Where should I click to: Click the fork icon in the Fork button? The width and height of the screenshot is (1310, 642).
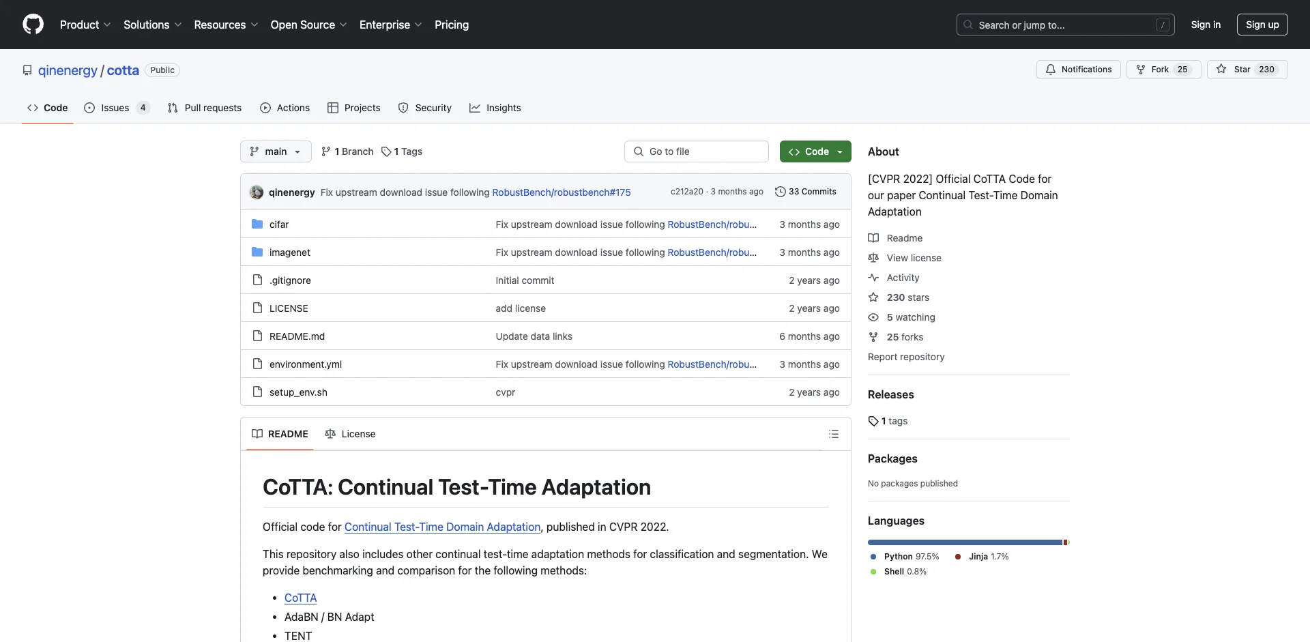[1141, 70]
